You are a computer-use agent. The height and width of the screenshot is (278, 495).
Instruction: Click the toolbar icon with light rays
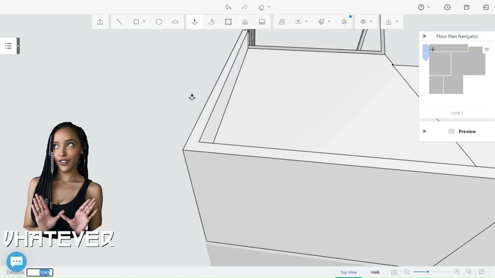pyautogui.click(x=245, y=22)
